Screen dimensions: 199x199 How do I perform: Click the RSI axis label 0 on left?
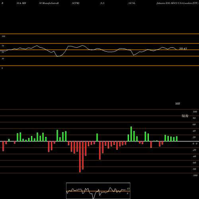pyautogui.click(x=2, y=68)
